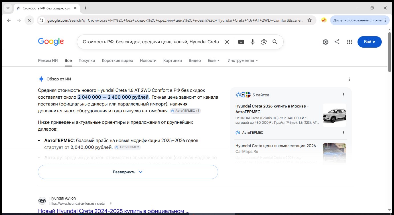Click the vertical page scrollbar thumb
The height and width of the screenshot is (215, 394).
[x=390, y=52]
